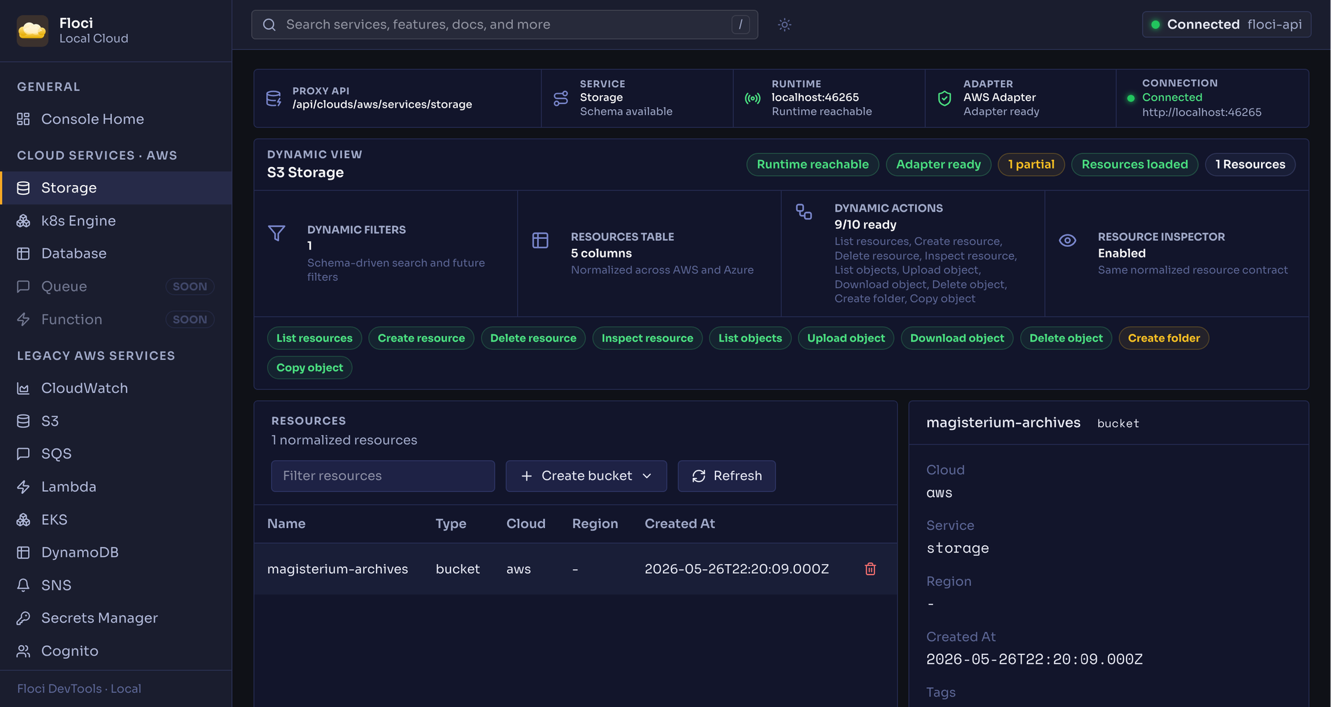The height and width of the screenshot is (707, 1331).
Task: Open Secrets Manager legacy service
Action: click(x=116, y=618)
